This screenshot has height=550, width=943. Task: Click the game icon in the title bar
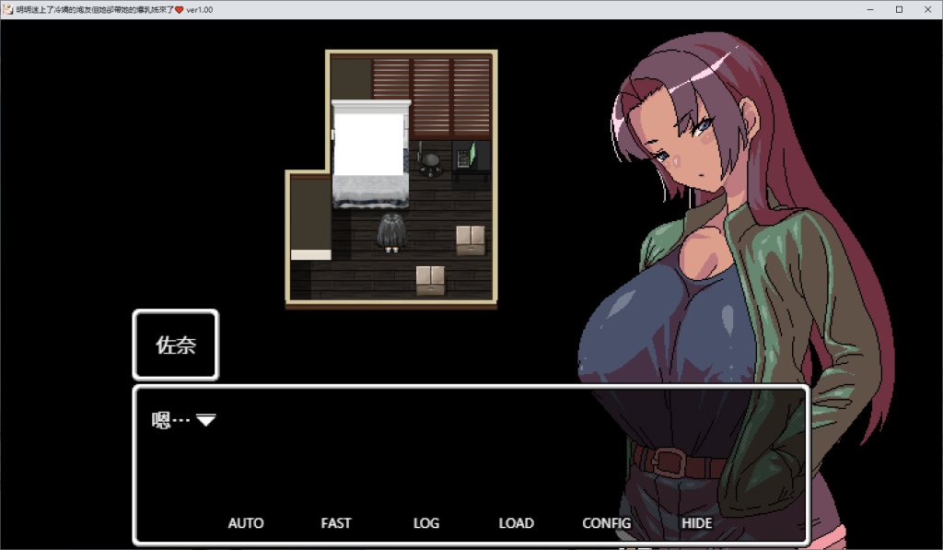(8, 8)
